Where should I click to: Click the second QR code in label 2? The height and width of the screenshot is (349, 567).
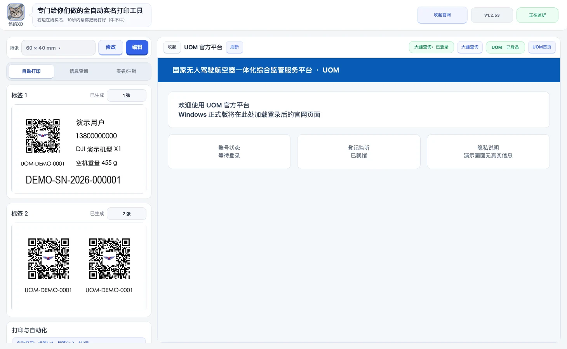pyautogui.click(x=110, y=259)
